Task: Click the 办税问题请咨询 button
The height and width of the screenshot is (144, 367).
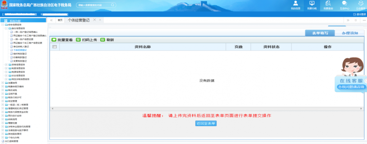Action: (352, 87)
